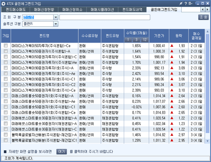Click the status bar text 조회가 계속됩니다.

pyautogui.click(x=19, y=158)
